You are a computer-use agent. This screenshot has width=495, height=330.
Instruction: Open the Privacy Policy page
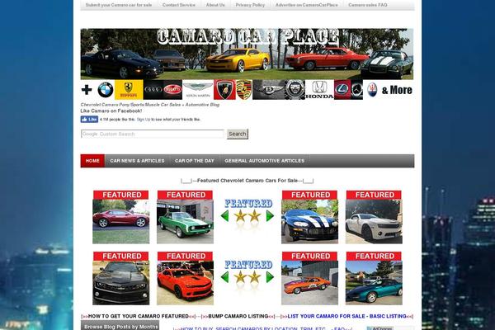tap(250, 5)
